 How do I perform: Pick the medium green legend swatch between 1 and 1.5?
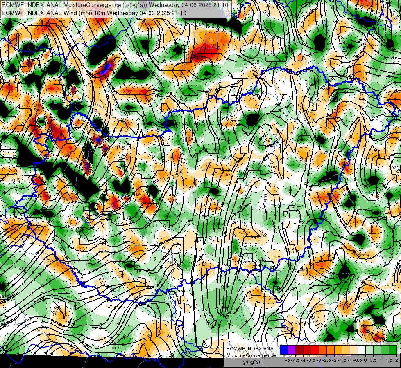(x=385, y=350)
